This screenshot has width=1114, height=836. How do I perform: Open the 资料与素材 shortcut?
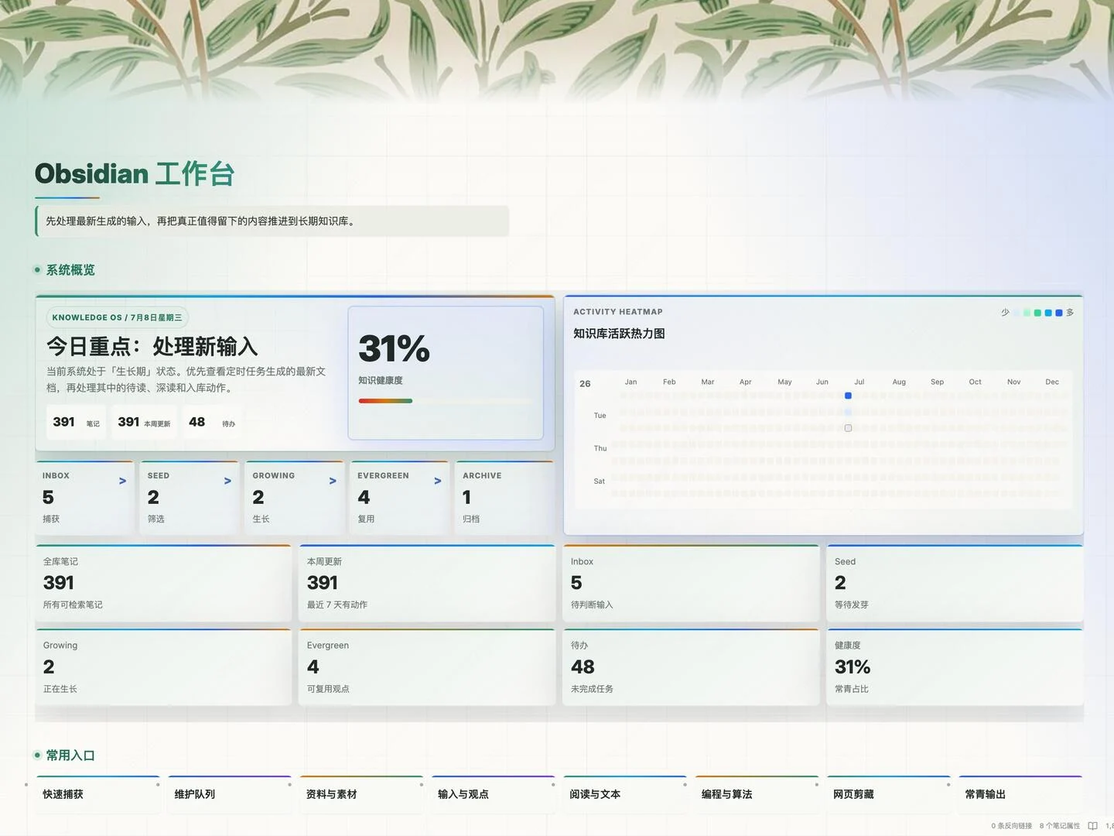click(x=361, y=794)
